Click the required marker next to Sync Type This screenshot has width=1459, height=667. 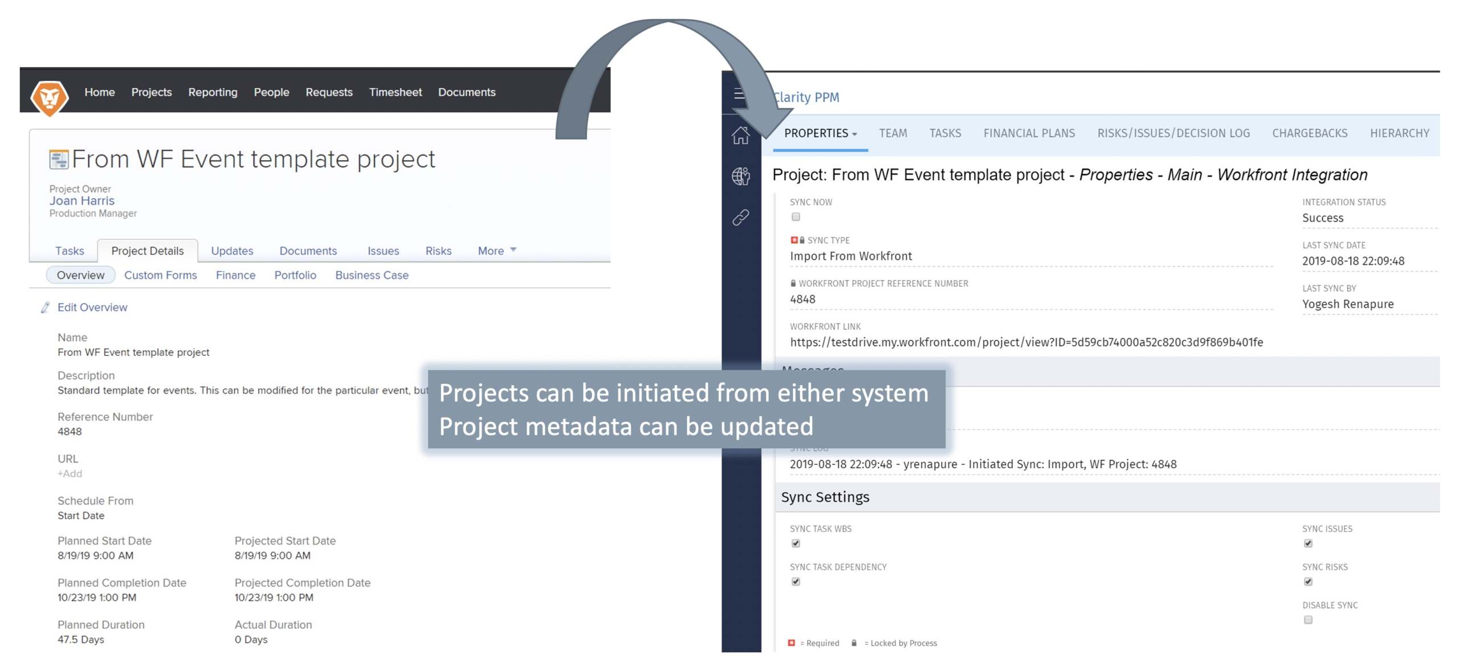(x=794, y=240)
